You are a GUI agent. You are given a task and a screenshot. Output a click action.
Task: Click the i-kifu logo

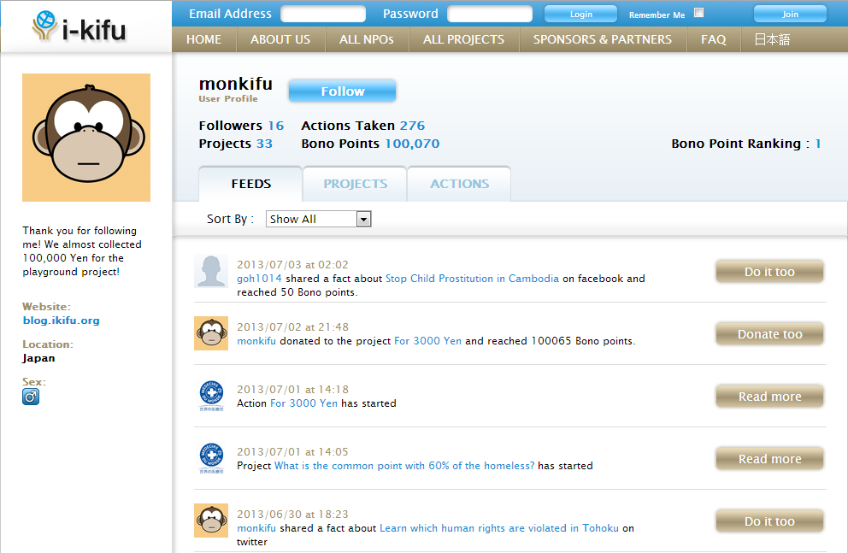coord(79,27)
